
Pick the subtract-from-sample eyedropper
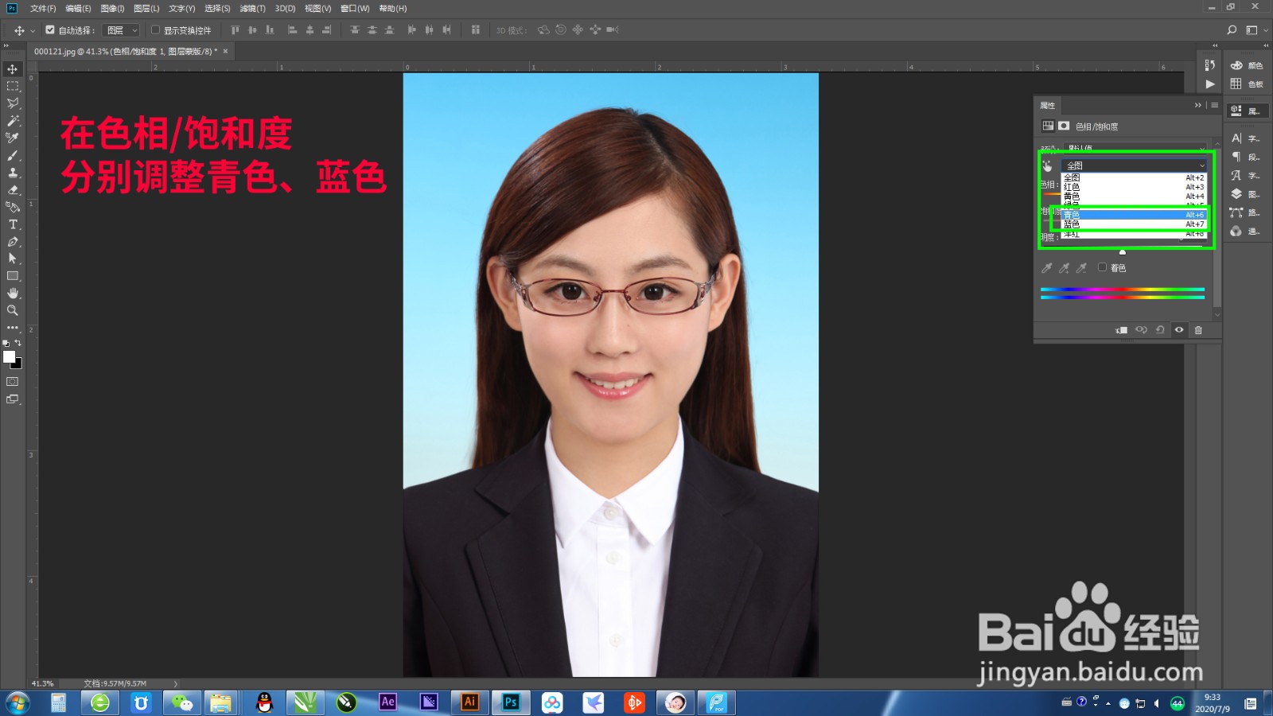click(x=1082, y=268)
